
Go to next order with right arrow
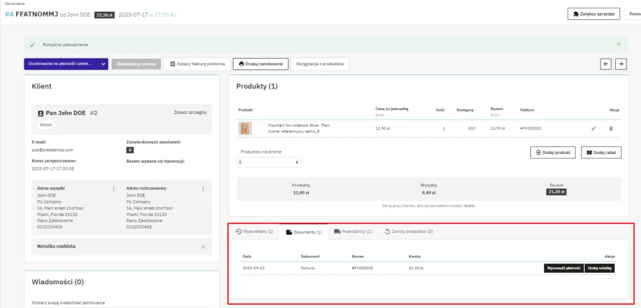[620, 64]
